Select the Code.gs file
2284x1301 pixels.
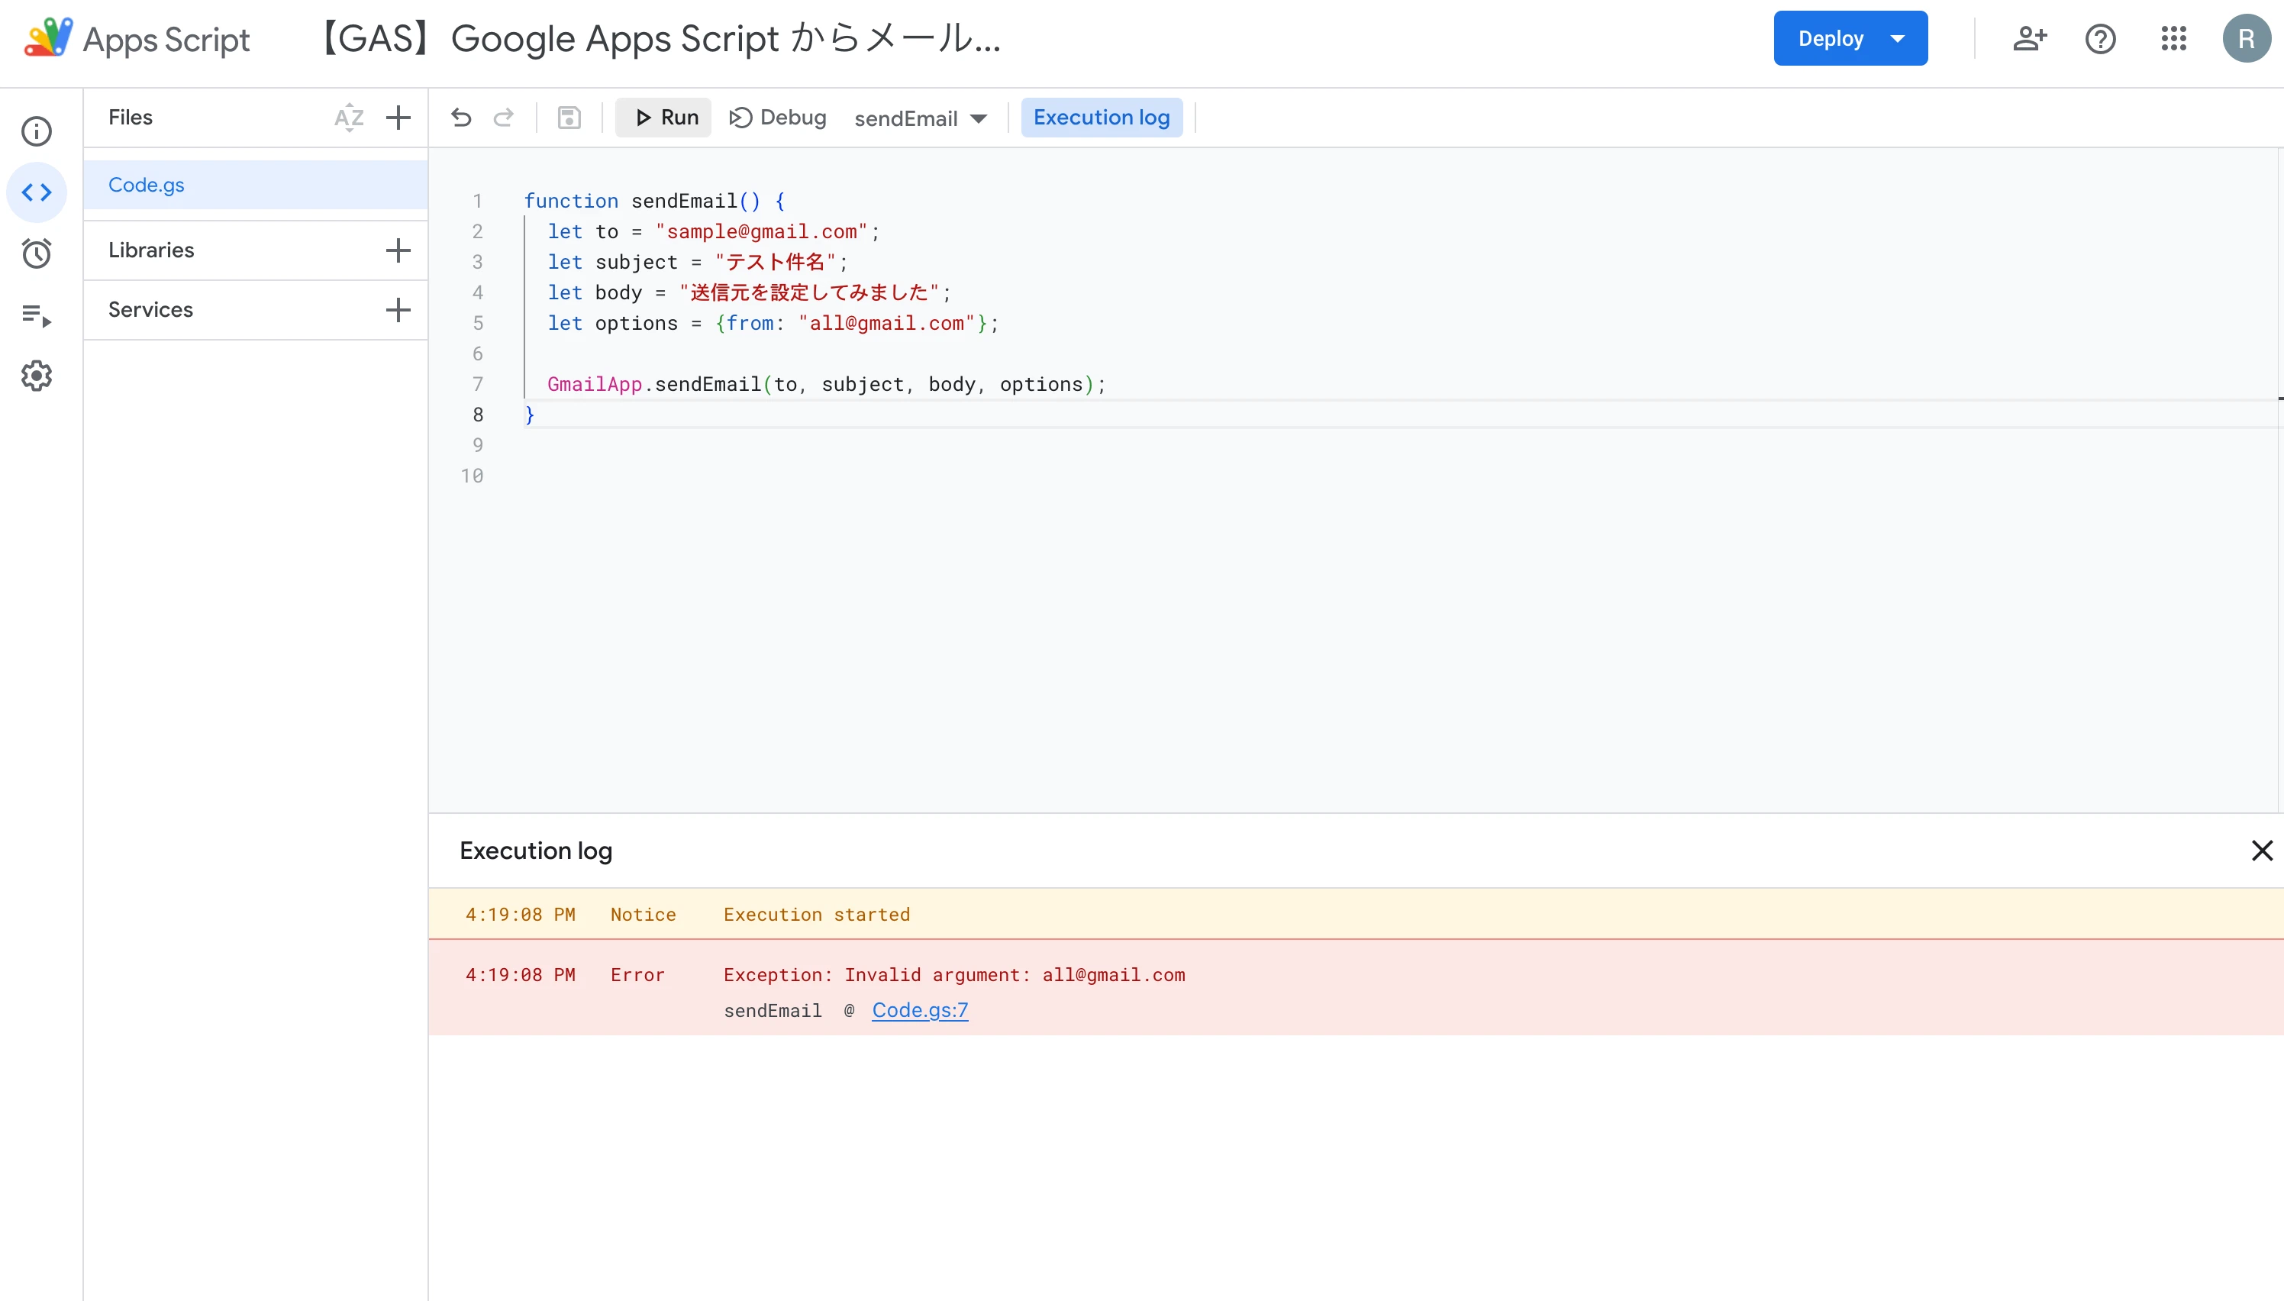(147, 184)
